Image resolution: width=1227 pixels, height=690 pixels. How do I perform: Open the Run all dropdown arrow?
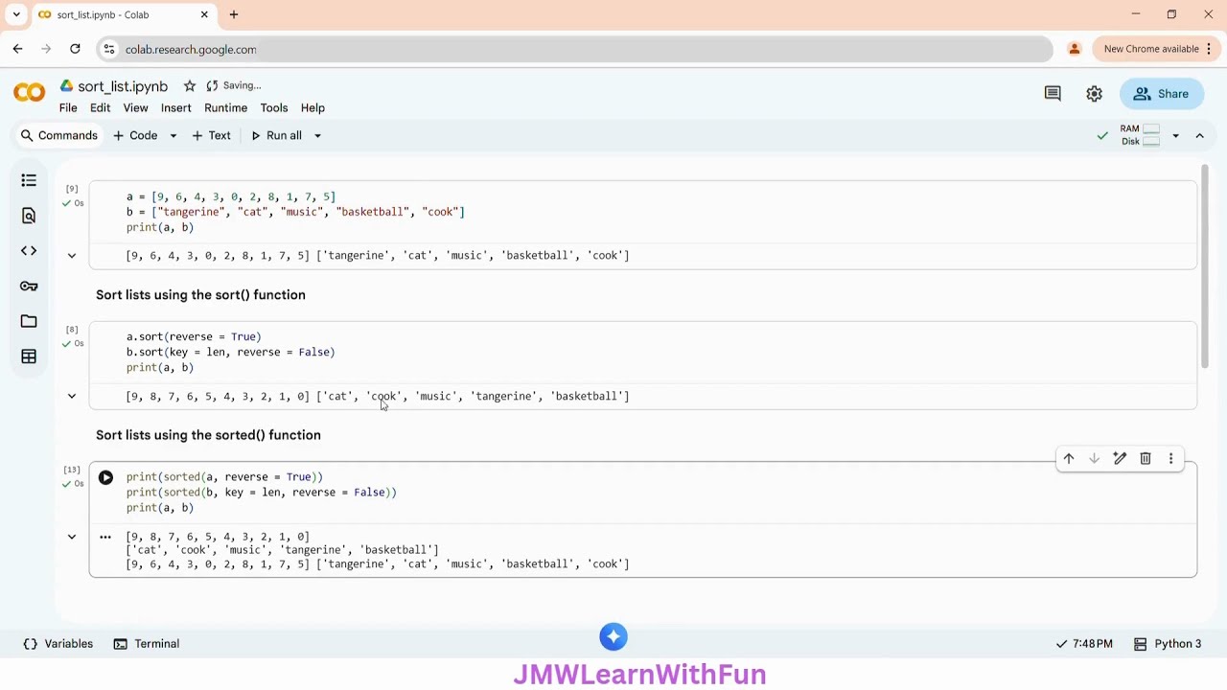[x=317, y=136]
